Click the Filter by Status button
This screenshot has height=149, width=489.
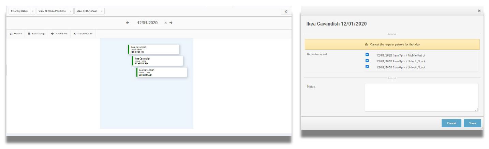pyautogui.click(x=19, y=11)
